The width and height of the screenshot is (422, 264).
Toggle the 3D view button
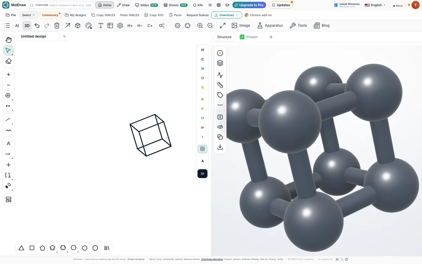(27, 25)
